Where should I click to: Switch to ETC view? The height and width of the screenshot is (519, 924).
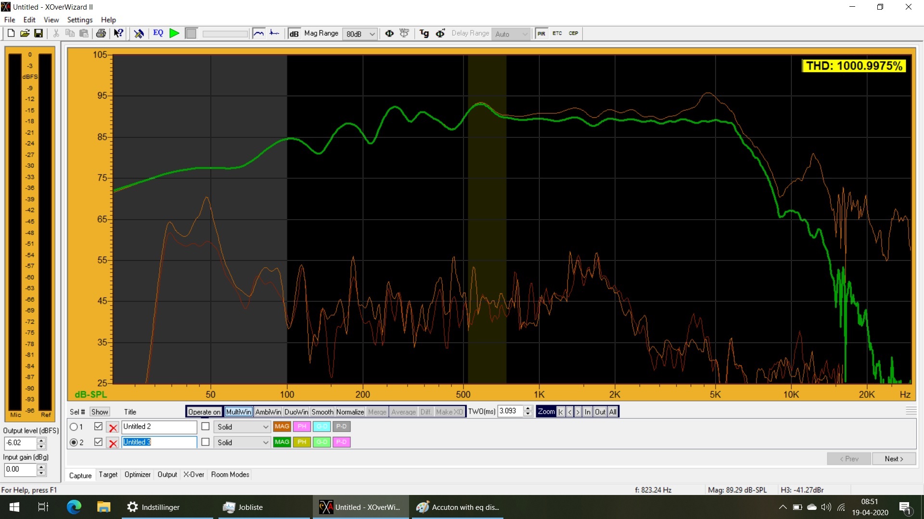(557, 33)
